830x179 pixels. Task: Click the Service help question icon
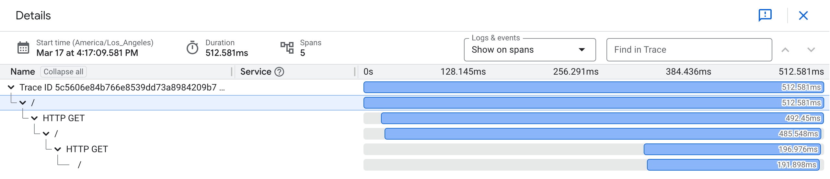click(x=279, y=72)
